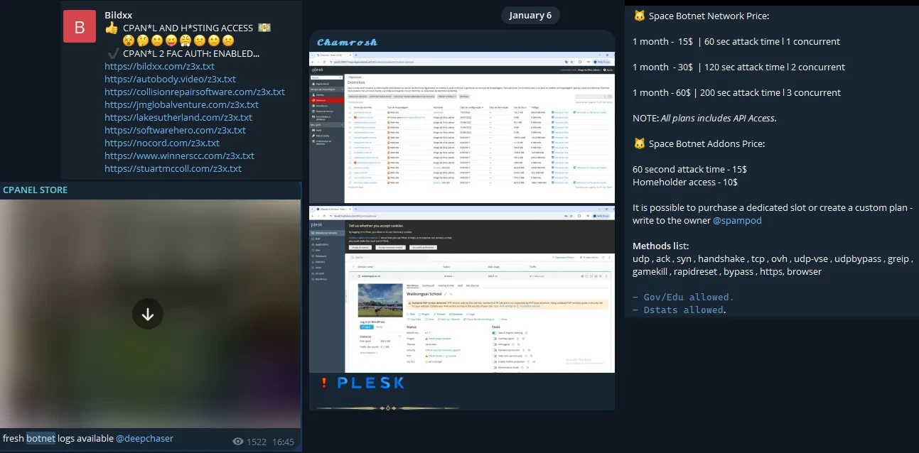Click the cat emoji before Network Price
This screenshot has height=453, width=919.
coord(639,16)
